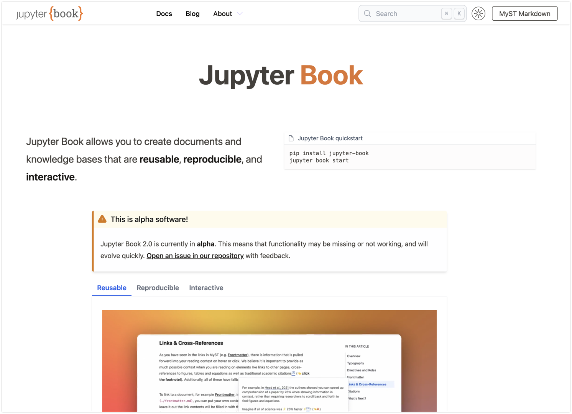Click the quickstart file document icon
The height and width of the screenshot is (414, 572).
291,138
